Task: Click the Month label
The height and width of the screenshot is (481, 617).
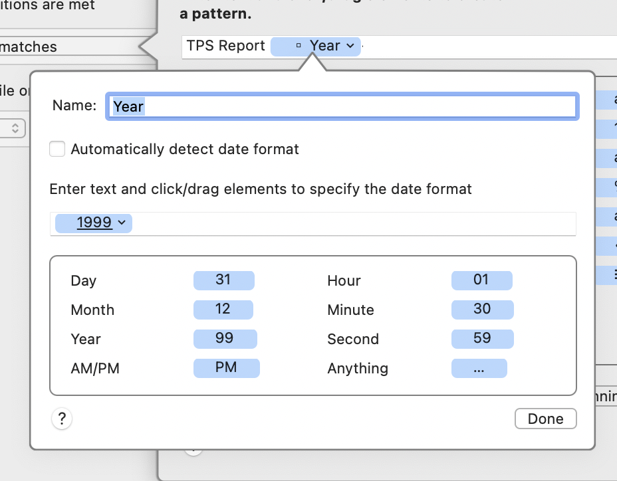Action: [x=92, y=310]
